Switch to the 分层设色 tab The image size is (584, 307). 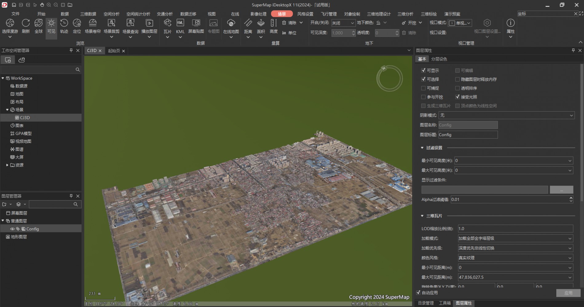(x=439, y=59)
